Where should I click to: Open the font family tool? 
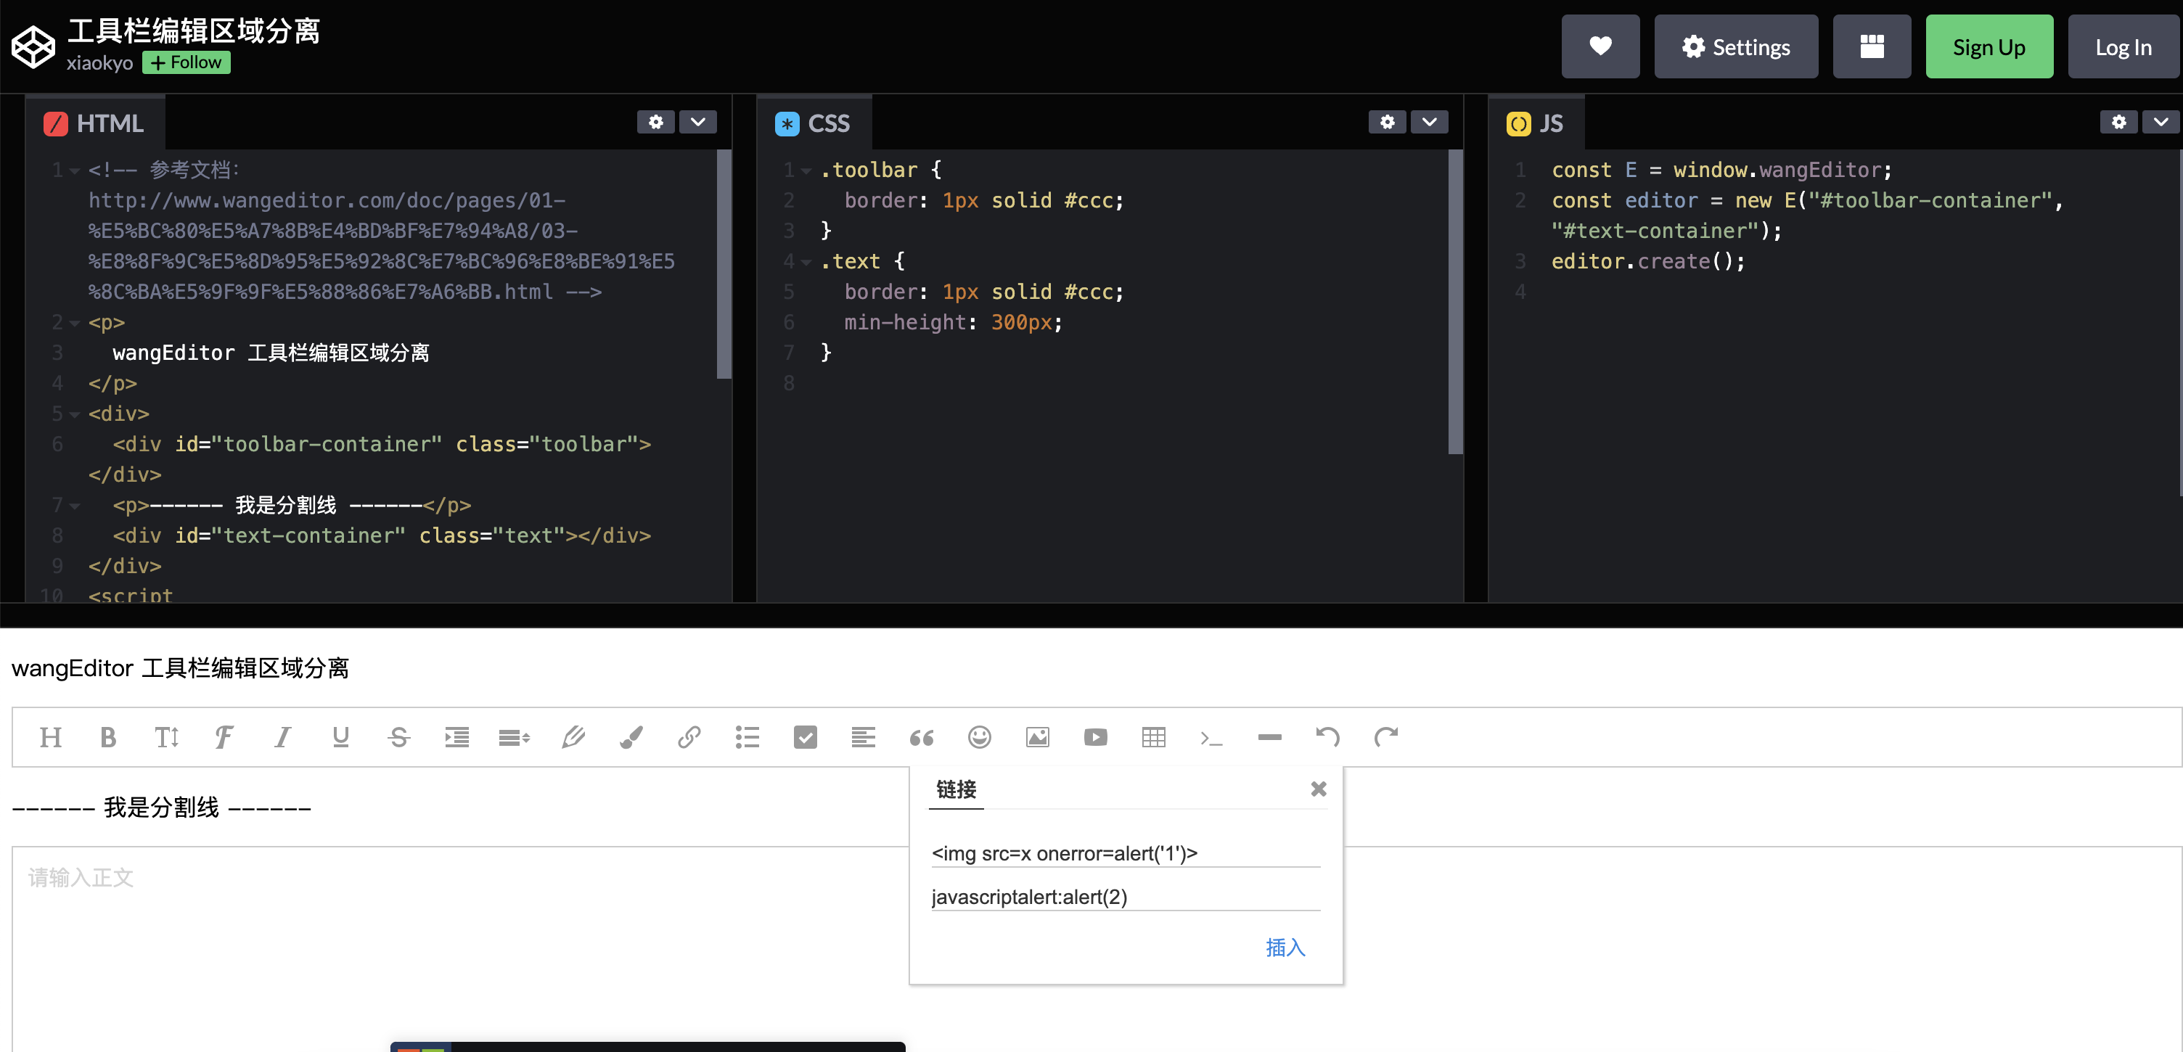point(224,737)
